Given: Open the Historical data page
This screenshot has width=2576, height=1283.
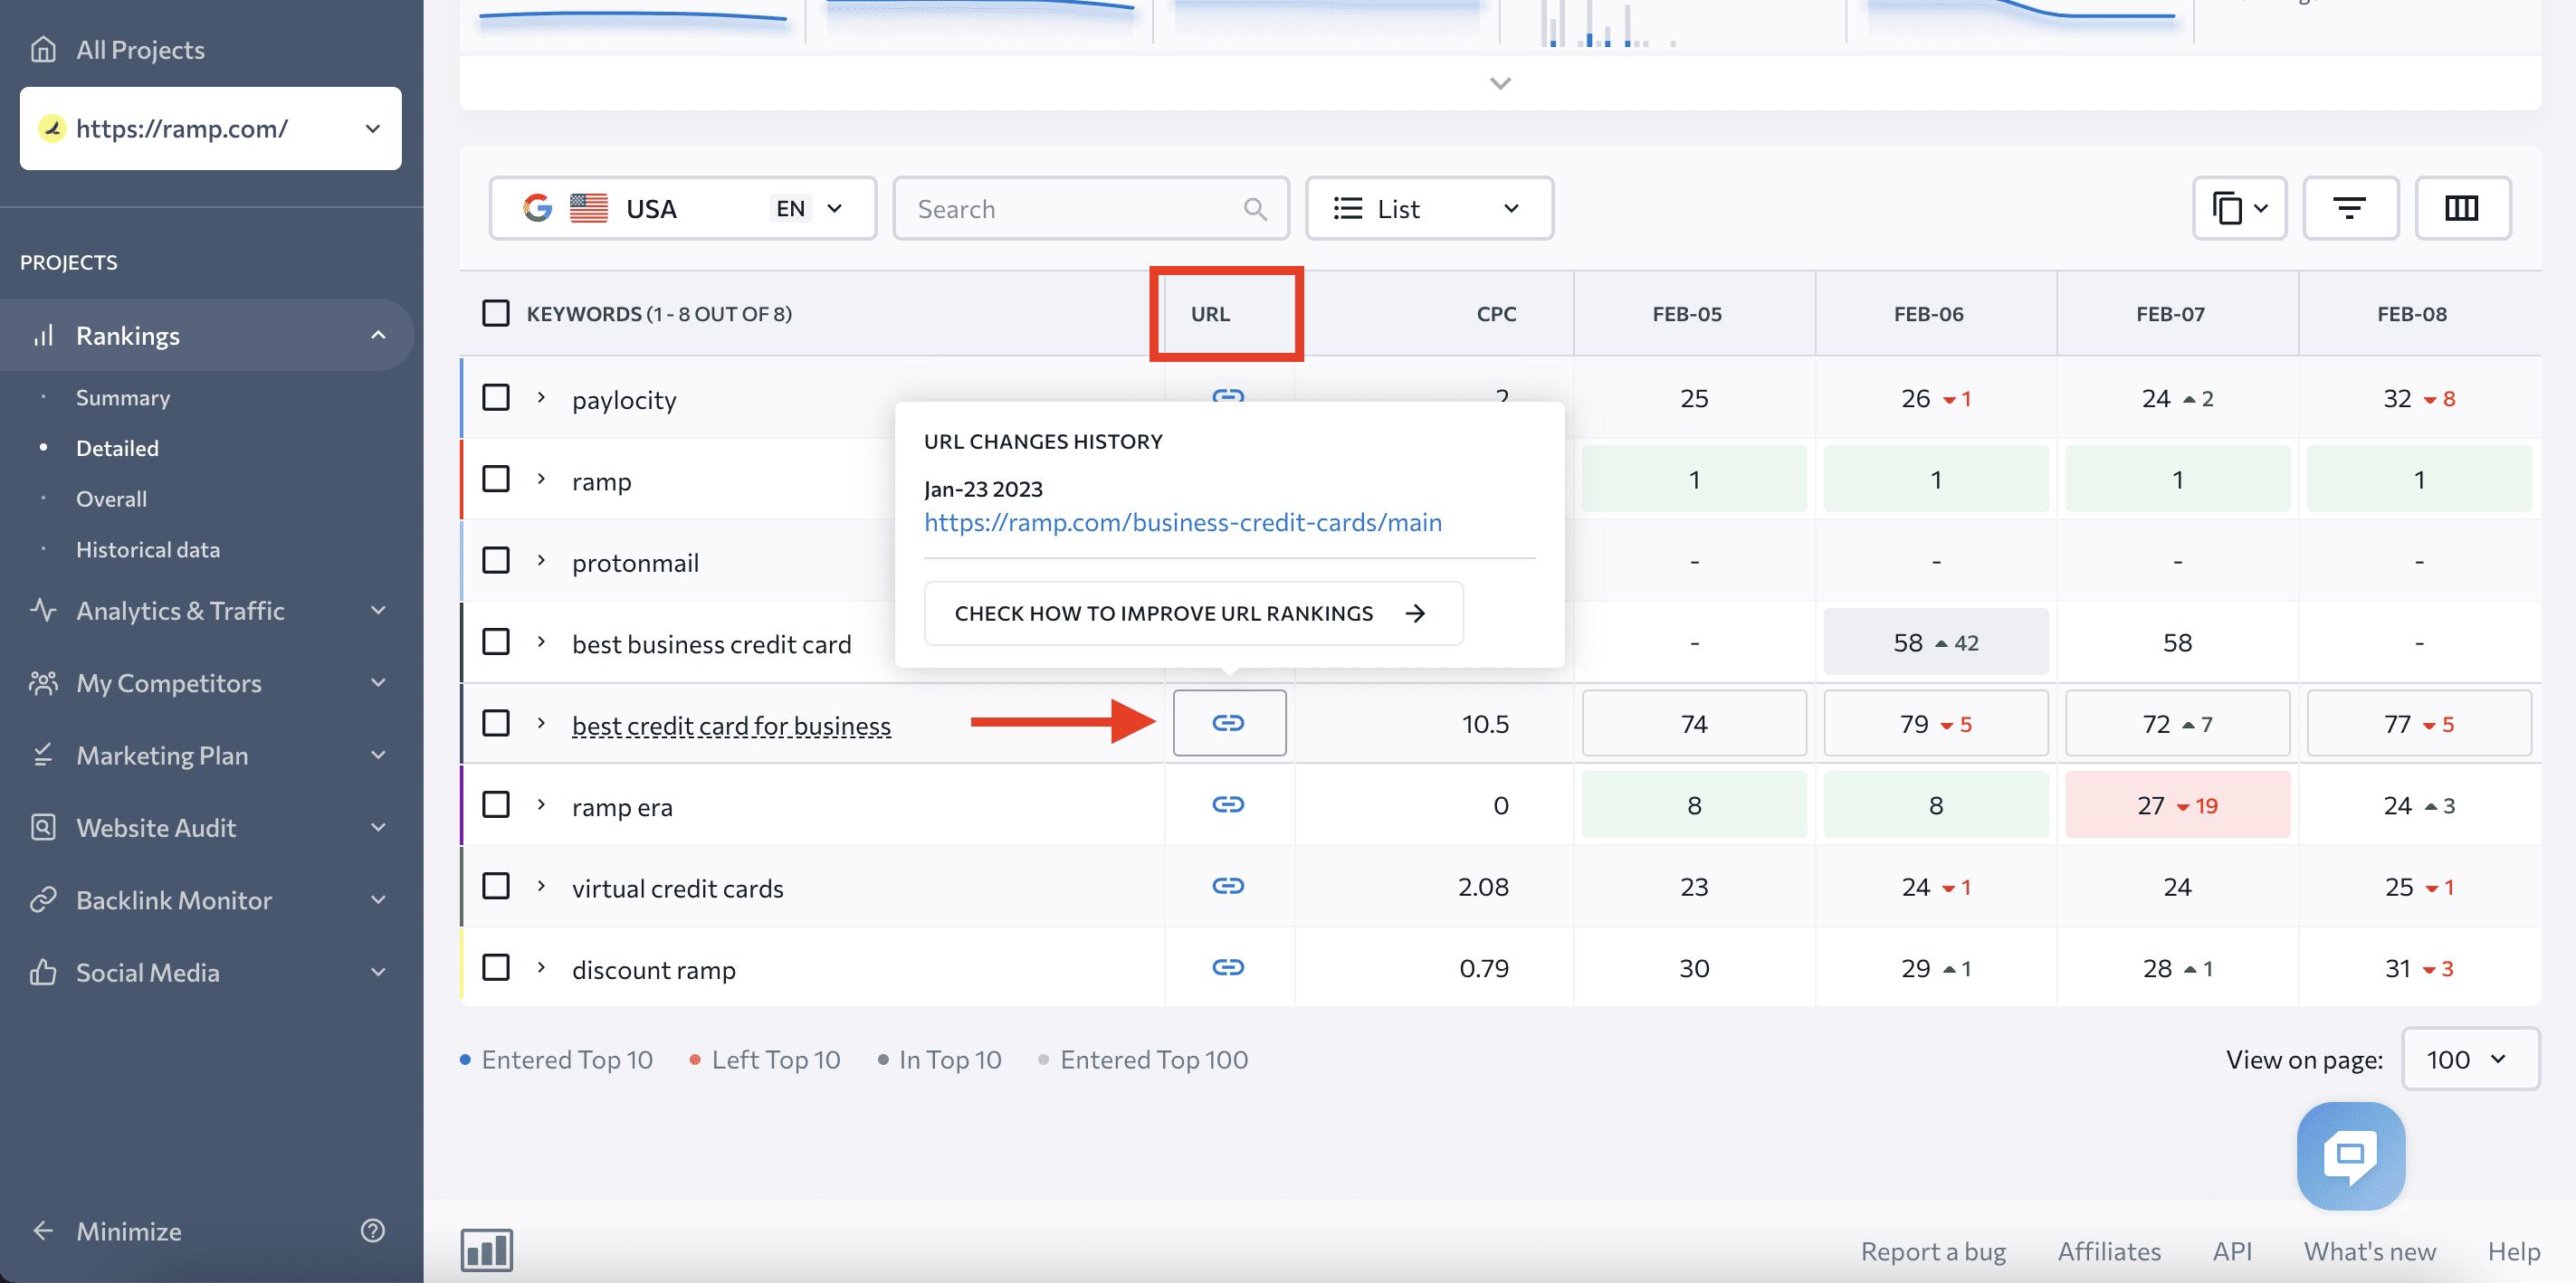Looking at the screenshot, I should 148,550.
